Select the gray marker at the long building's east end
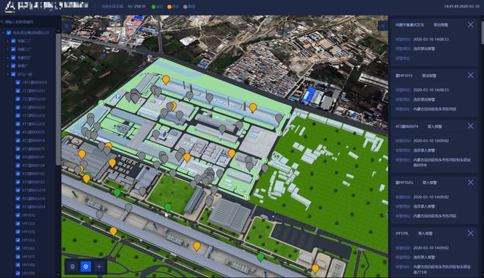 point(279,118)
